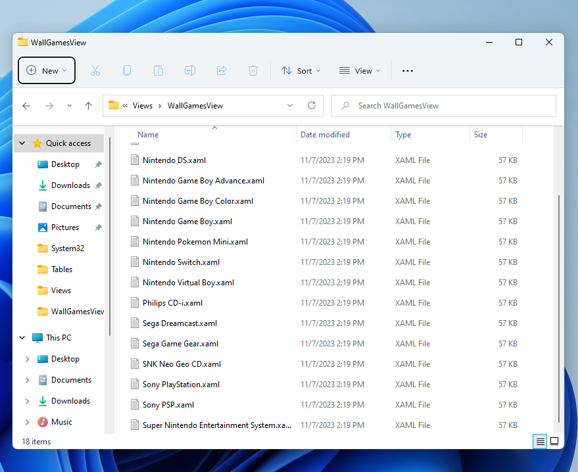578x472 pixels.
Task: Switch to Large icons view in status bar
Action: pos(554,441)
